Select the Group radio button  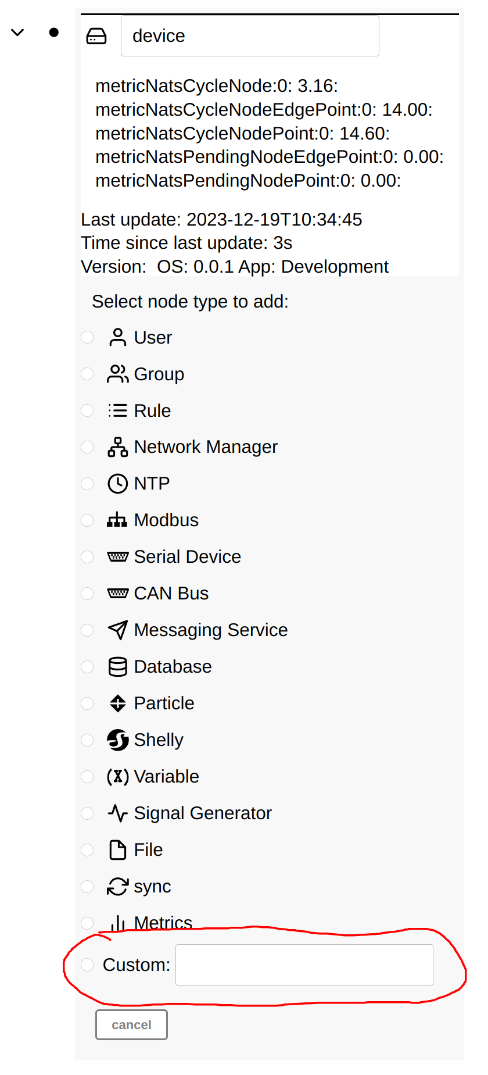click(87, 374)
